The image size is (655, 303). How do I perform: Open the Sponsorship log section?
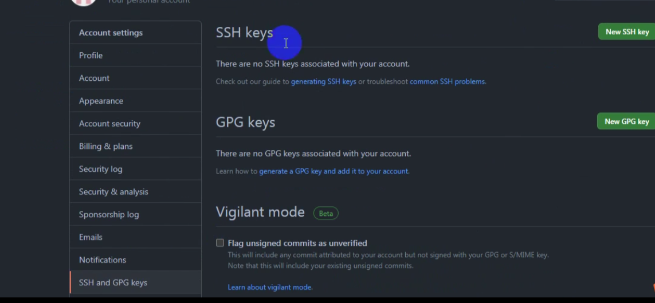(x=135, y=215)
